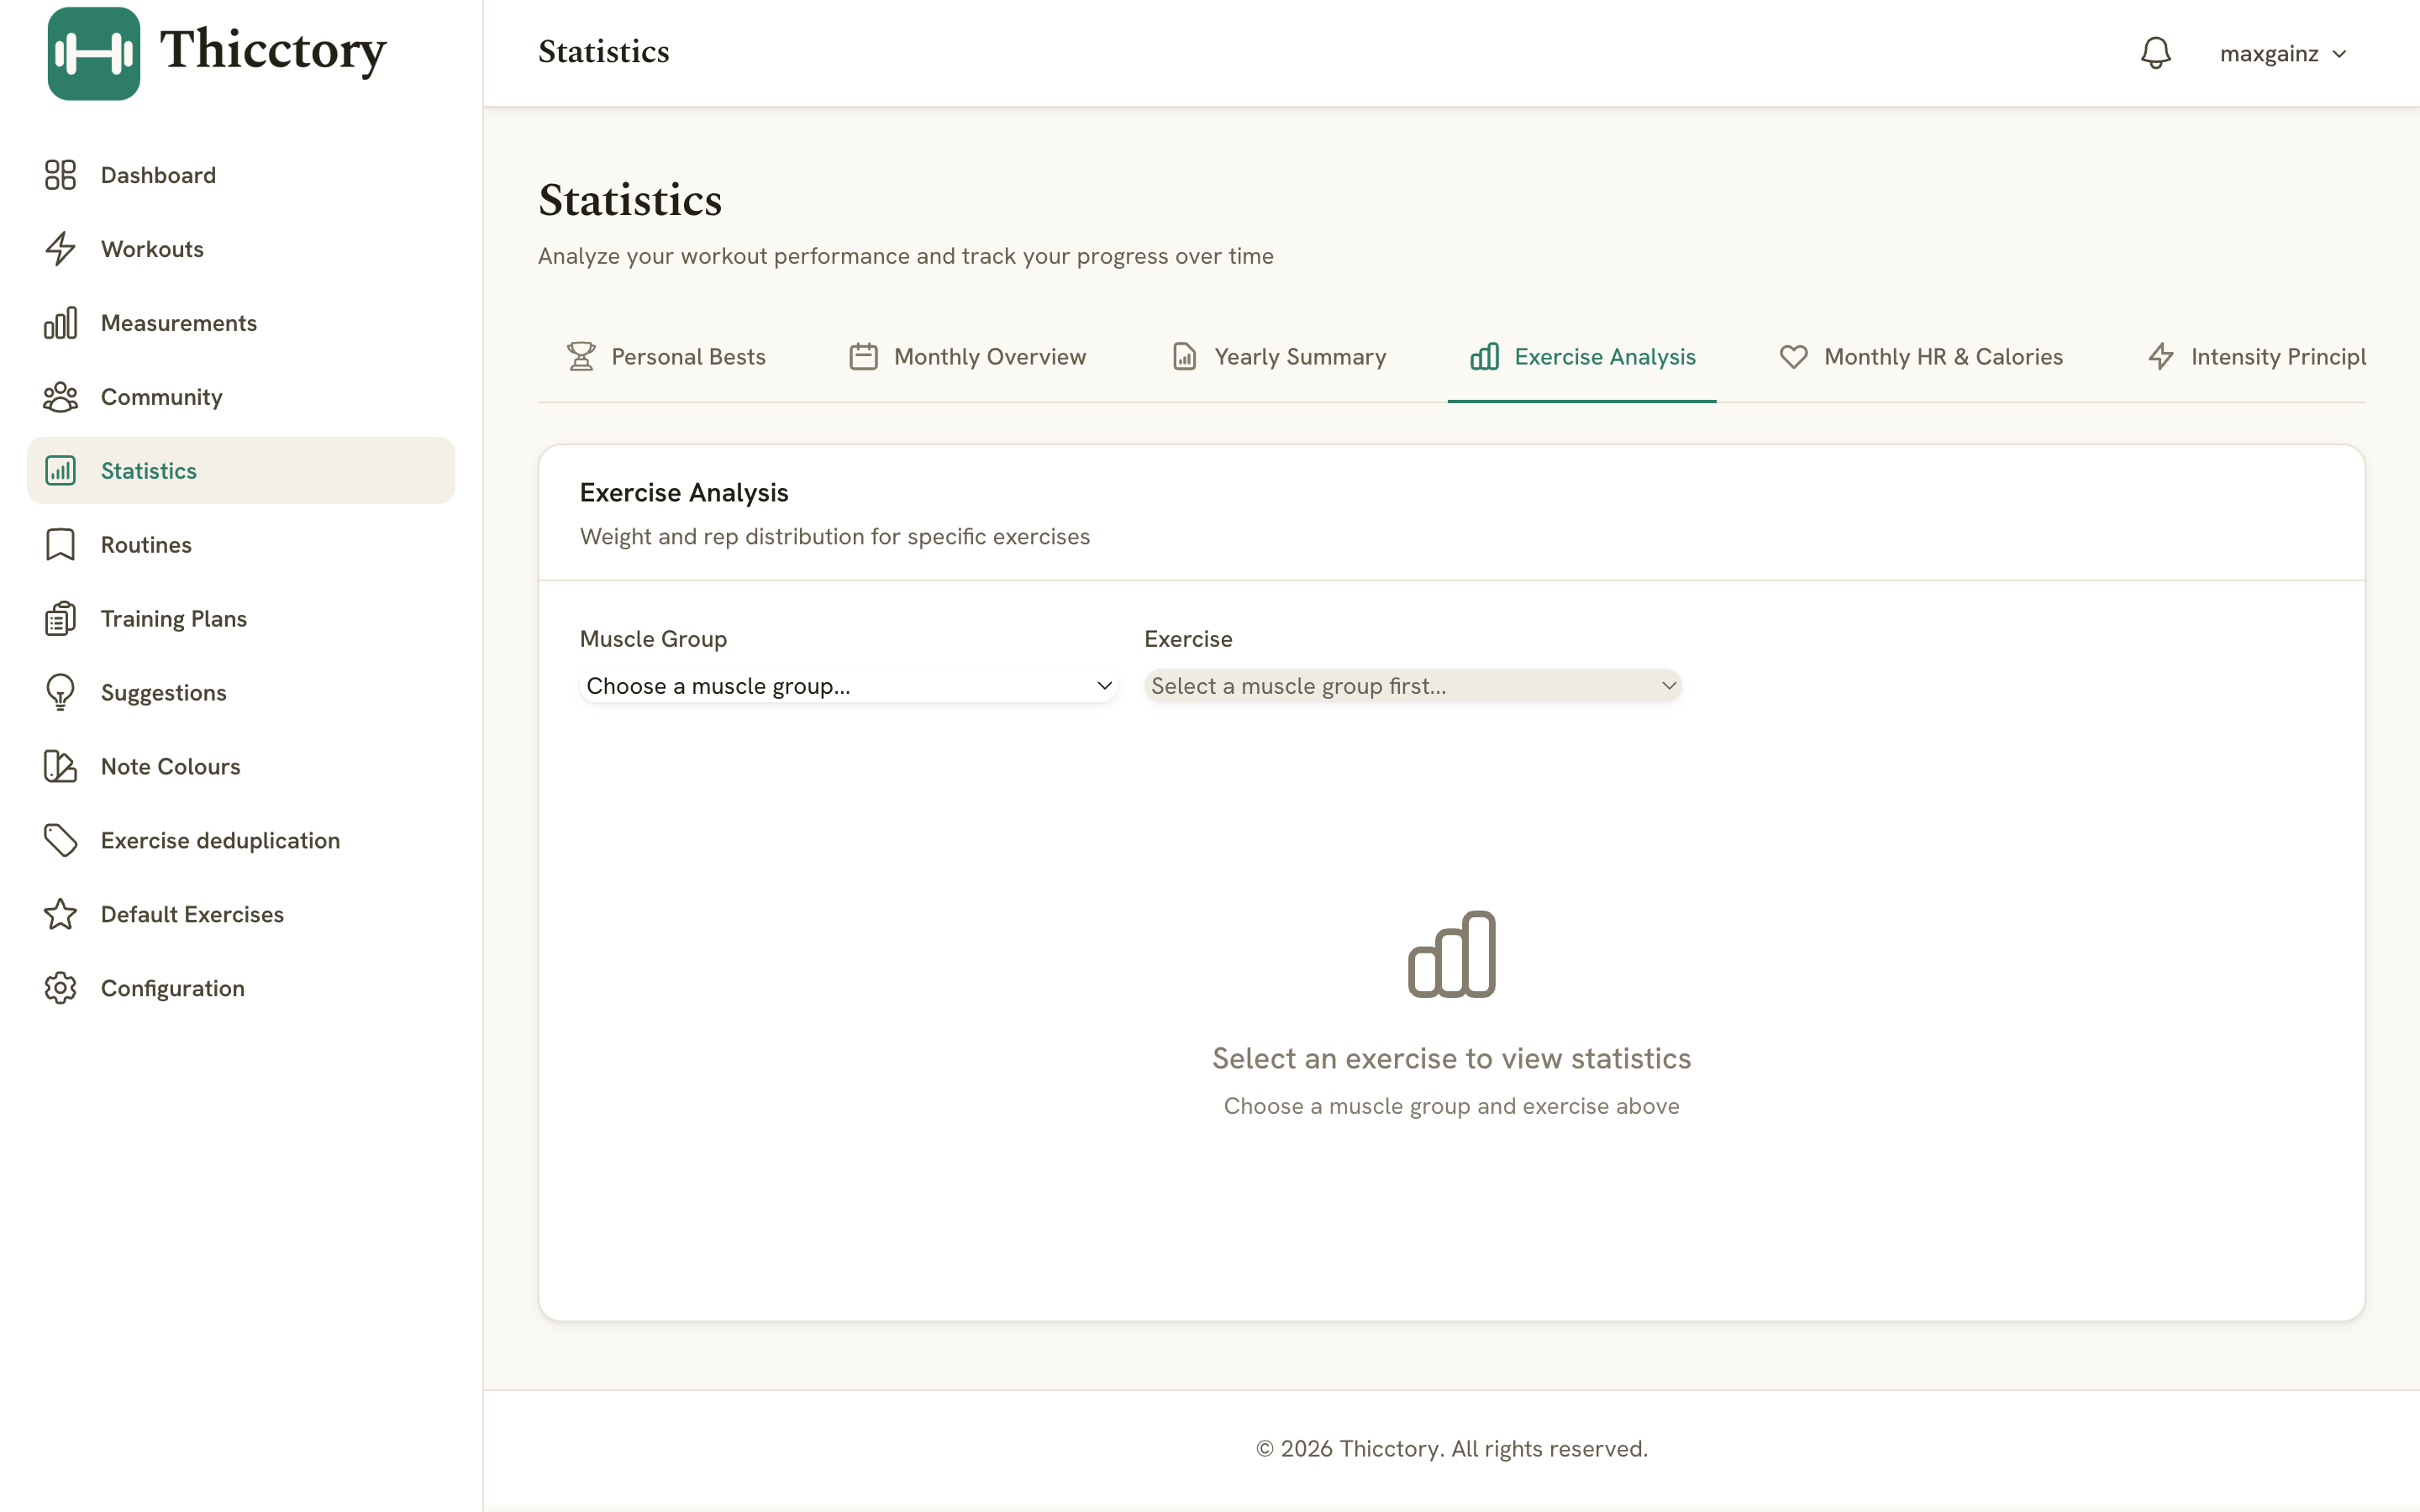Switch to Monthly Overview tab
The width and height of the screenshot is (2420, 1512).
(x=968, y=357)
